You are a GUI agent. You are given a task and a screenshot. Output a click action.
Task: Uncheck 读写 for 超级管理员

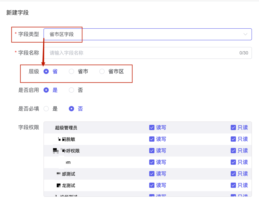tap(152, 128)
